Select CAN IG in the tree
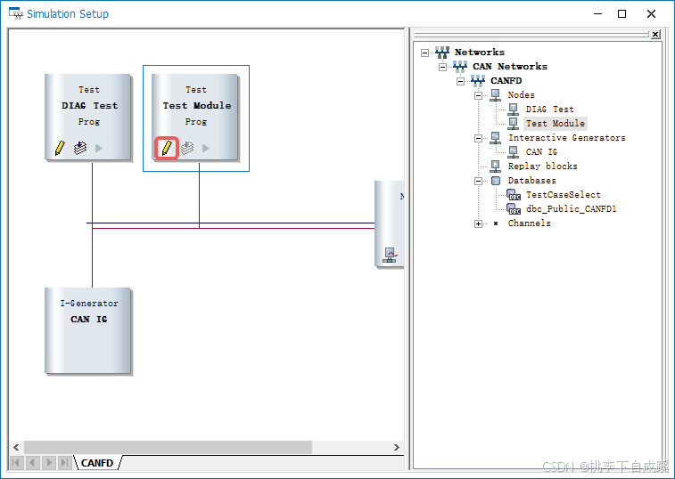Image resolution: width=675 pixels, height=479 pixels. (x=541, y=151)
